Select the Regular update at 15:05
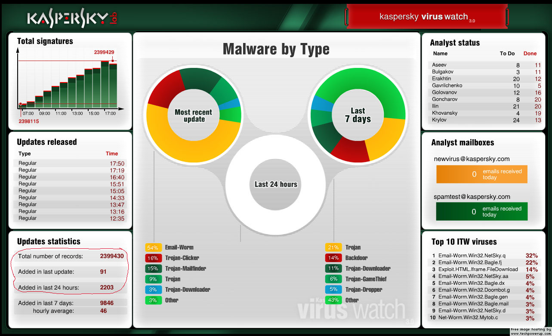 click(x=71, y=191)
